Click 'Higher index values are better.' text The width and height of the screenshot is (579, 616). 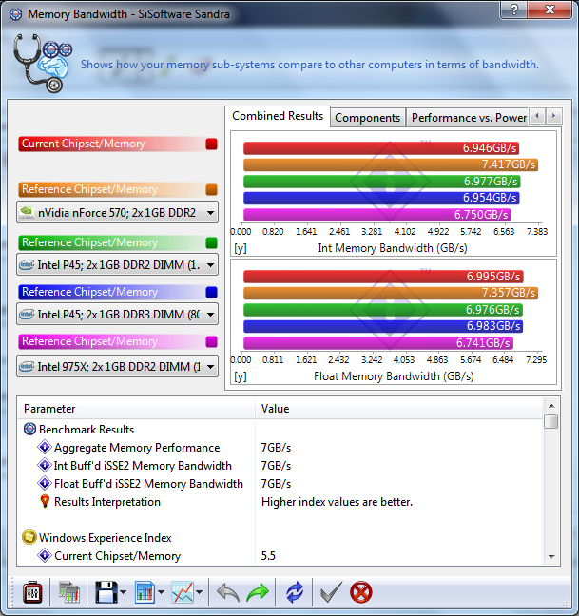(337, 502)
